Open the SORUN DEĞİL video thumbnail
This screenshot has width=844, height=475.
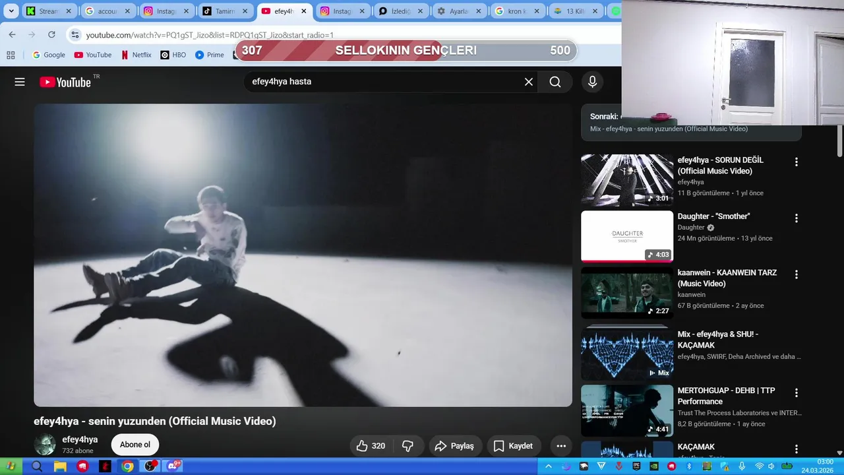pyautogui.click(x=627, y=180)
